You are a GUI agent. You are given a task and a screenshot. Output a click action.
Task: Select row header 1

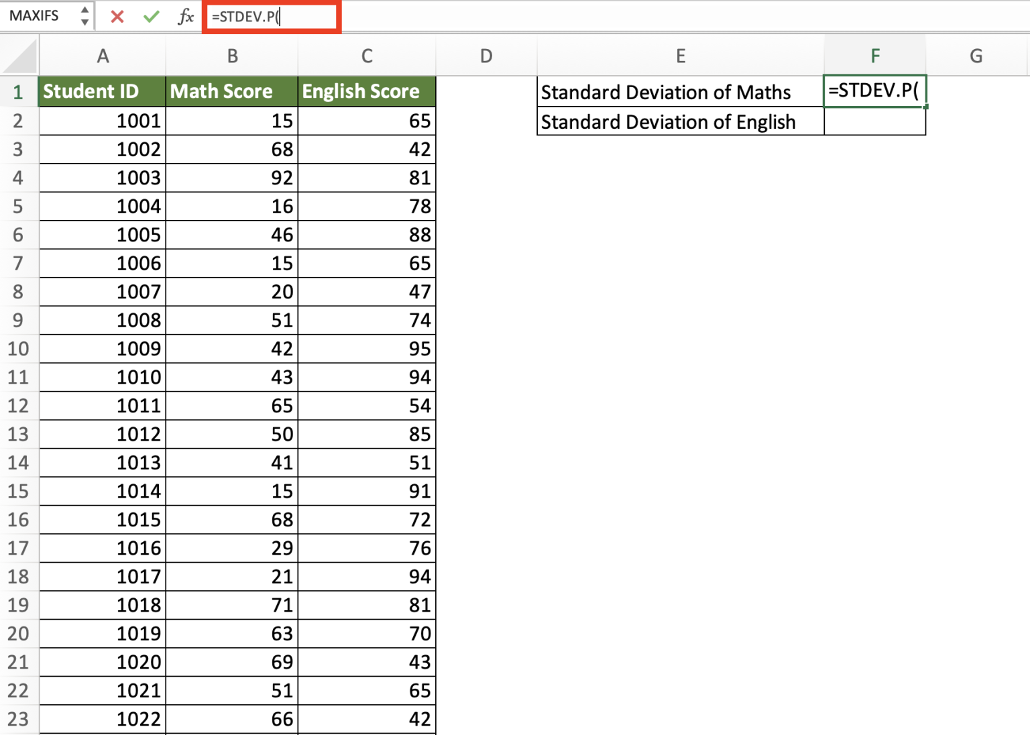(19, 91)
